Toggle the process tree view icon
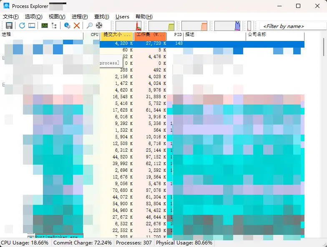The width and height of the screenshot is (327, 247). [x=54, y=25]
